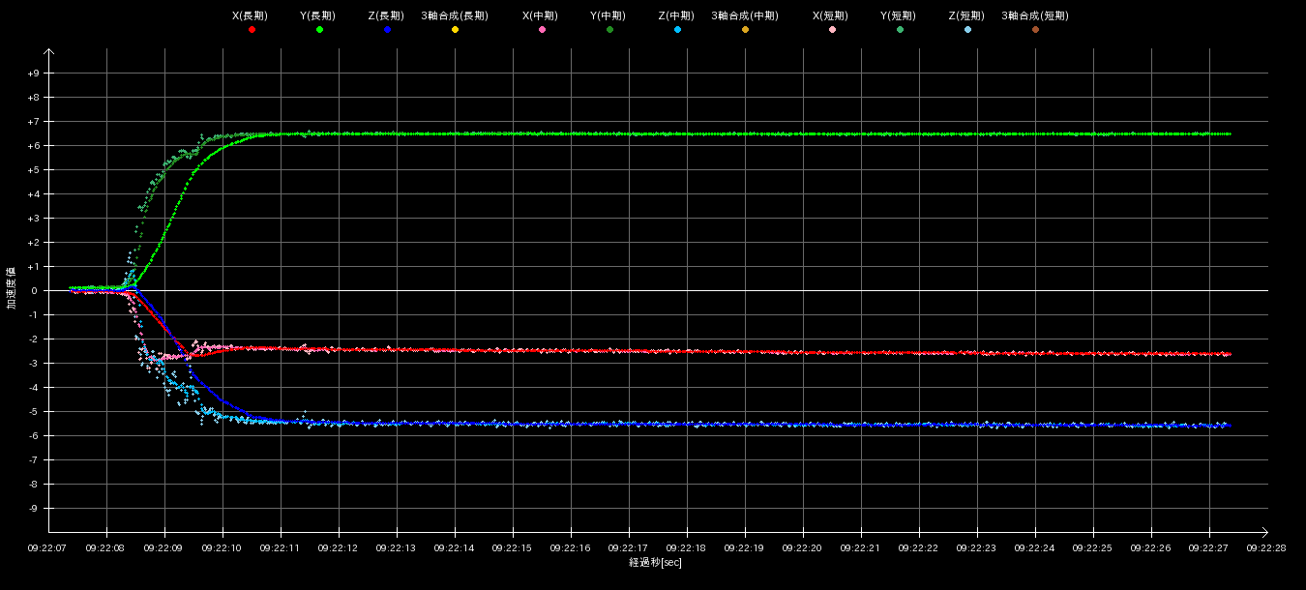Click the blue Z(長期) legend marker

coord(387,30)
